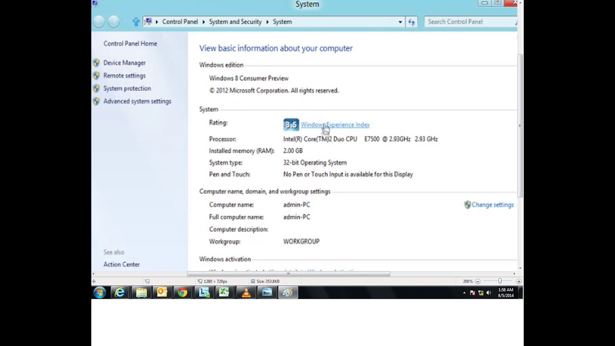Click the Control Panel breadcrumb

(x=180, y=22)
